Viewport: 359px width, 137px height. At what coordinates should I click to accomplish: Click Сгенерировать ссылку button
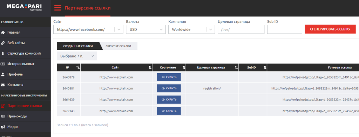tap(330, 29)
